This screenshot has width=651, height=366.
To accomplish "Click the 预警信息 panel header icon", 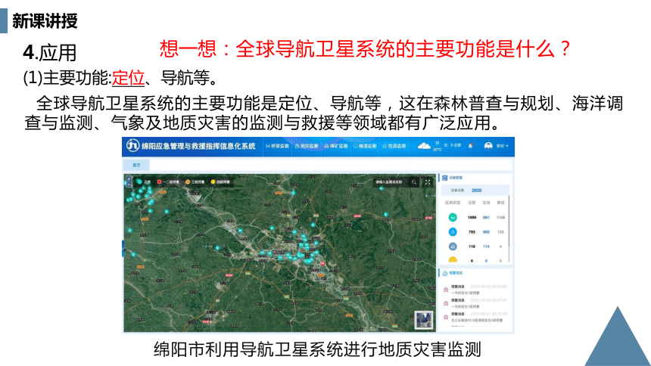I will click(444, 273).
